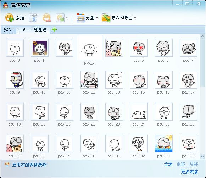Select emoticon thumbnail pc6_25
Image resolution: width=206 pixels, height=178 pixels.
click(164, 112)
